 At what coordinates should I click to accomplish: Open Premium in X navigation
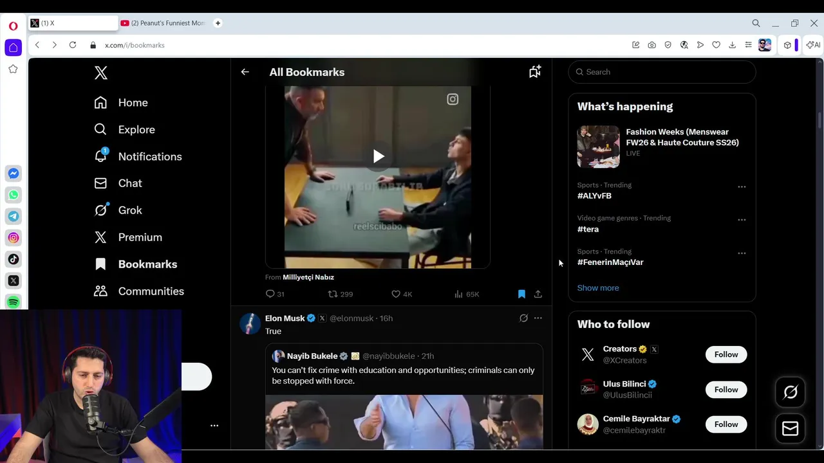click(128, 237)
